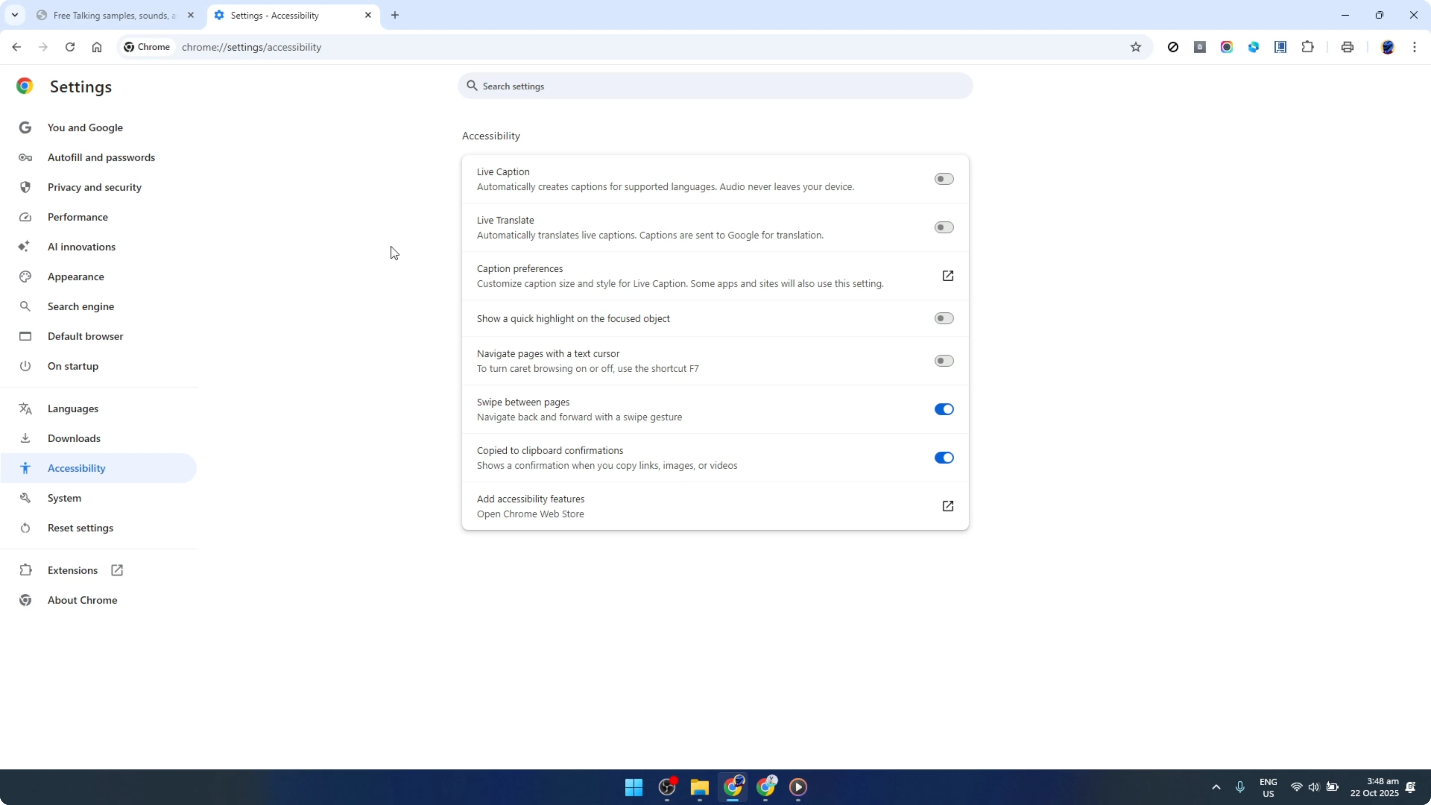This screenshot has width=1431, height=805.
Task: Open the home page button
Action: [97, 47]
